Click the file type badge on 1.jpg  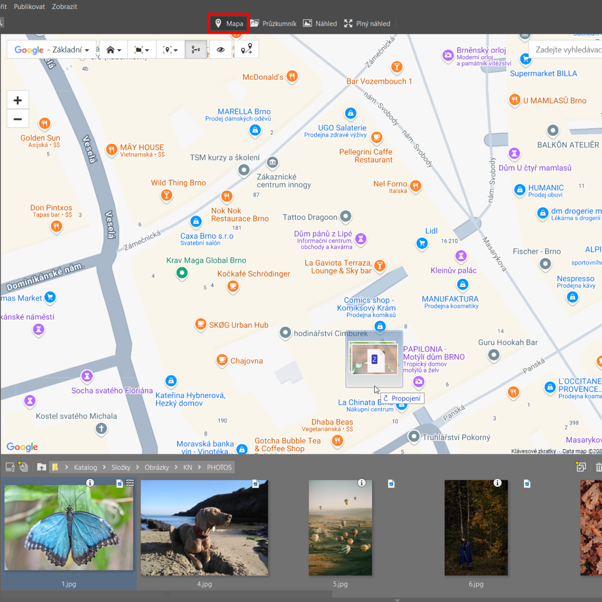tap(119, 483)
